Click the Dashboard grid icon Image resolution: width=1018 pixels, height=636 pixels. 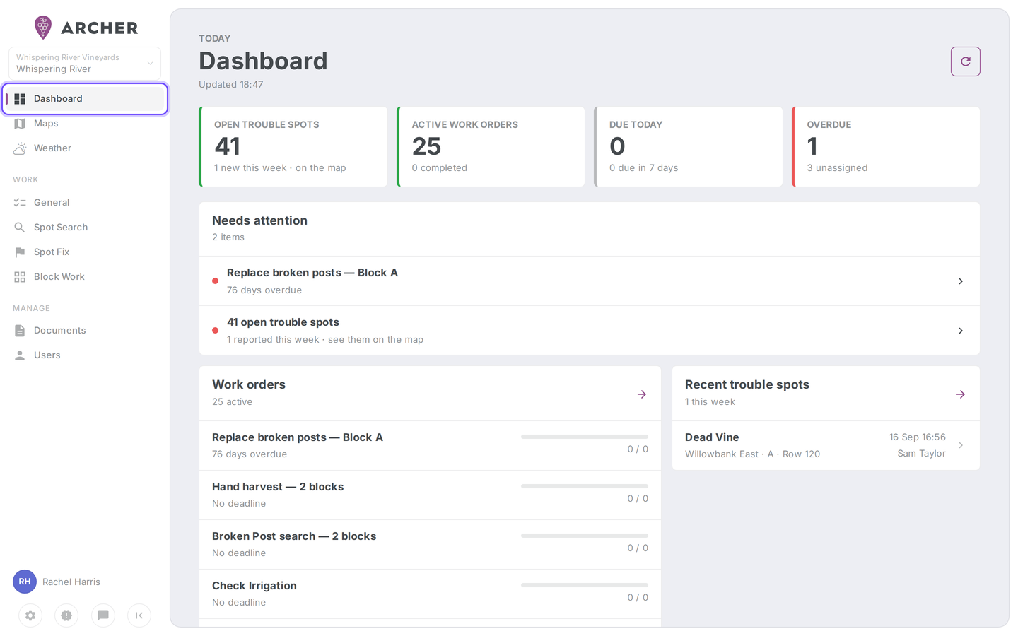tap(20, 99)
